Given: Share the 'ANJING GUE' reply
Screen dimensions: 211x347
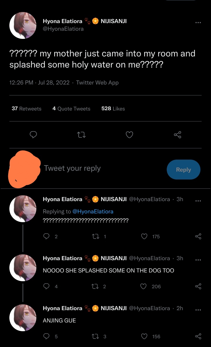Looking at the screenshot, I should point(198,336).
